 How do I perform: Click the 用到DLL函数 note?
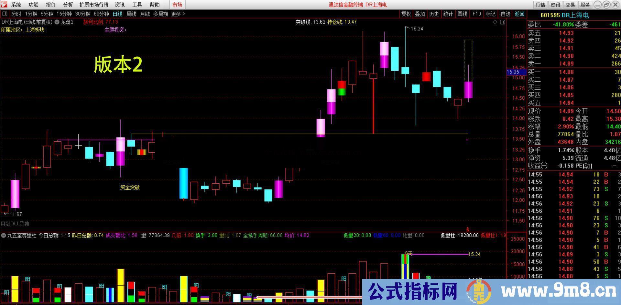click(x=15, y=224)
